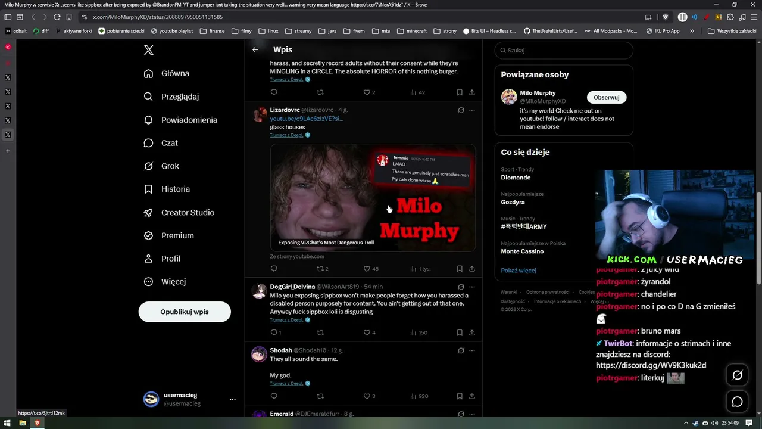Open Główna in the X sidebar
762x429 pixels.
pyautogui.click(x=167, y=73)
